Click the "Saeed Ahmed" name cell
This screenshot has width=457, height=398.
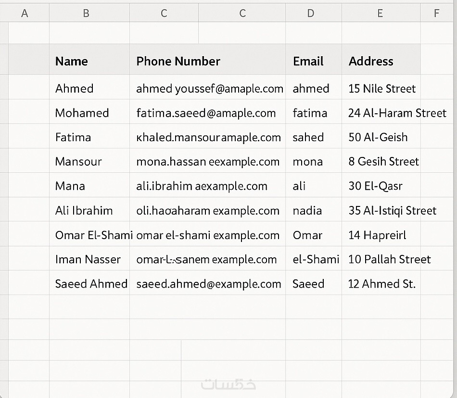(x=91, y=284)
